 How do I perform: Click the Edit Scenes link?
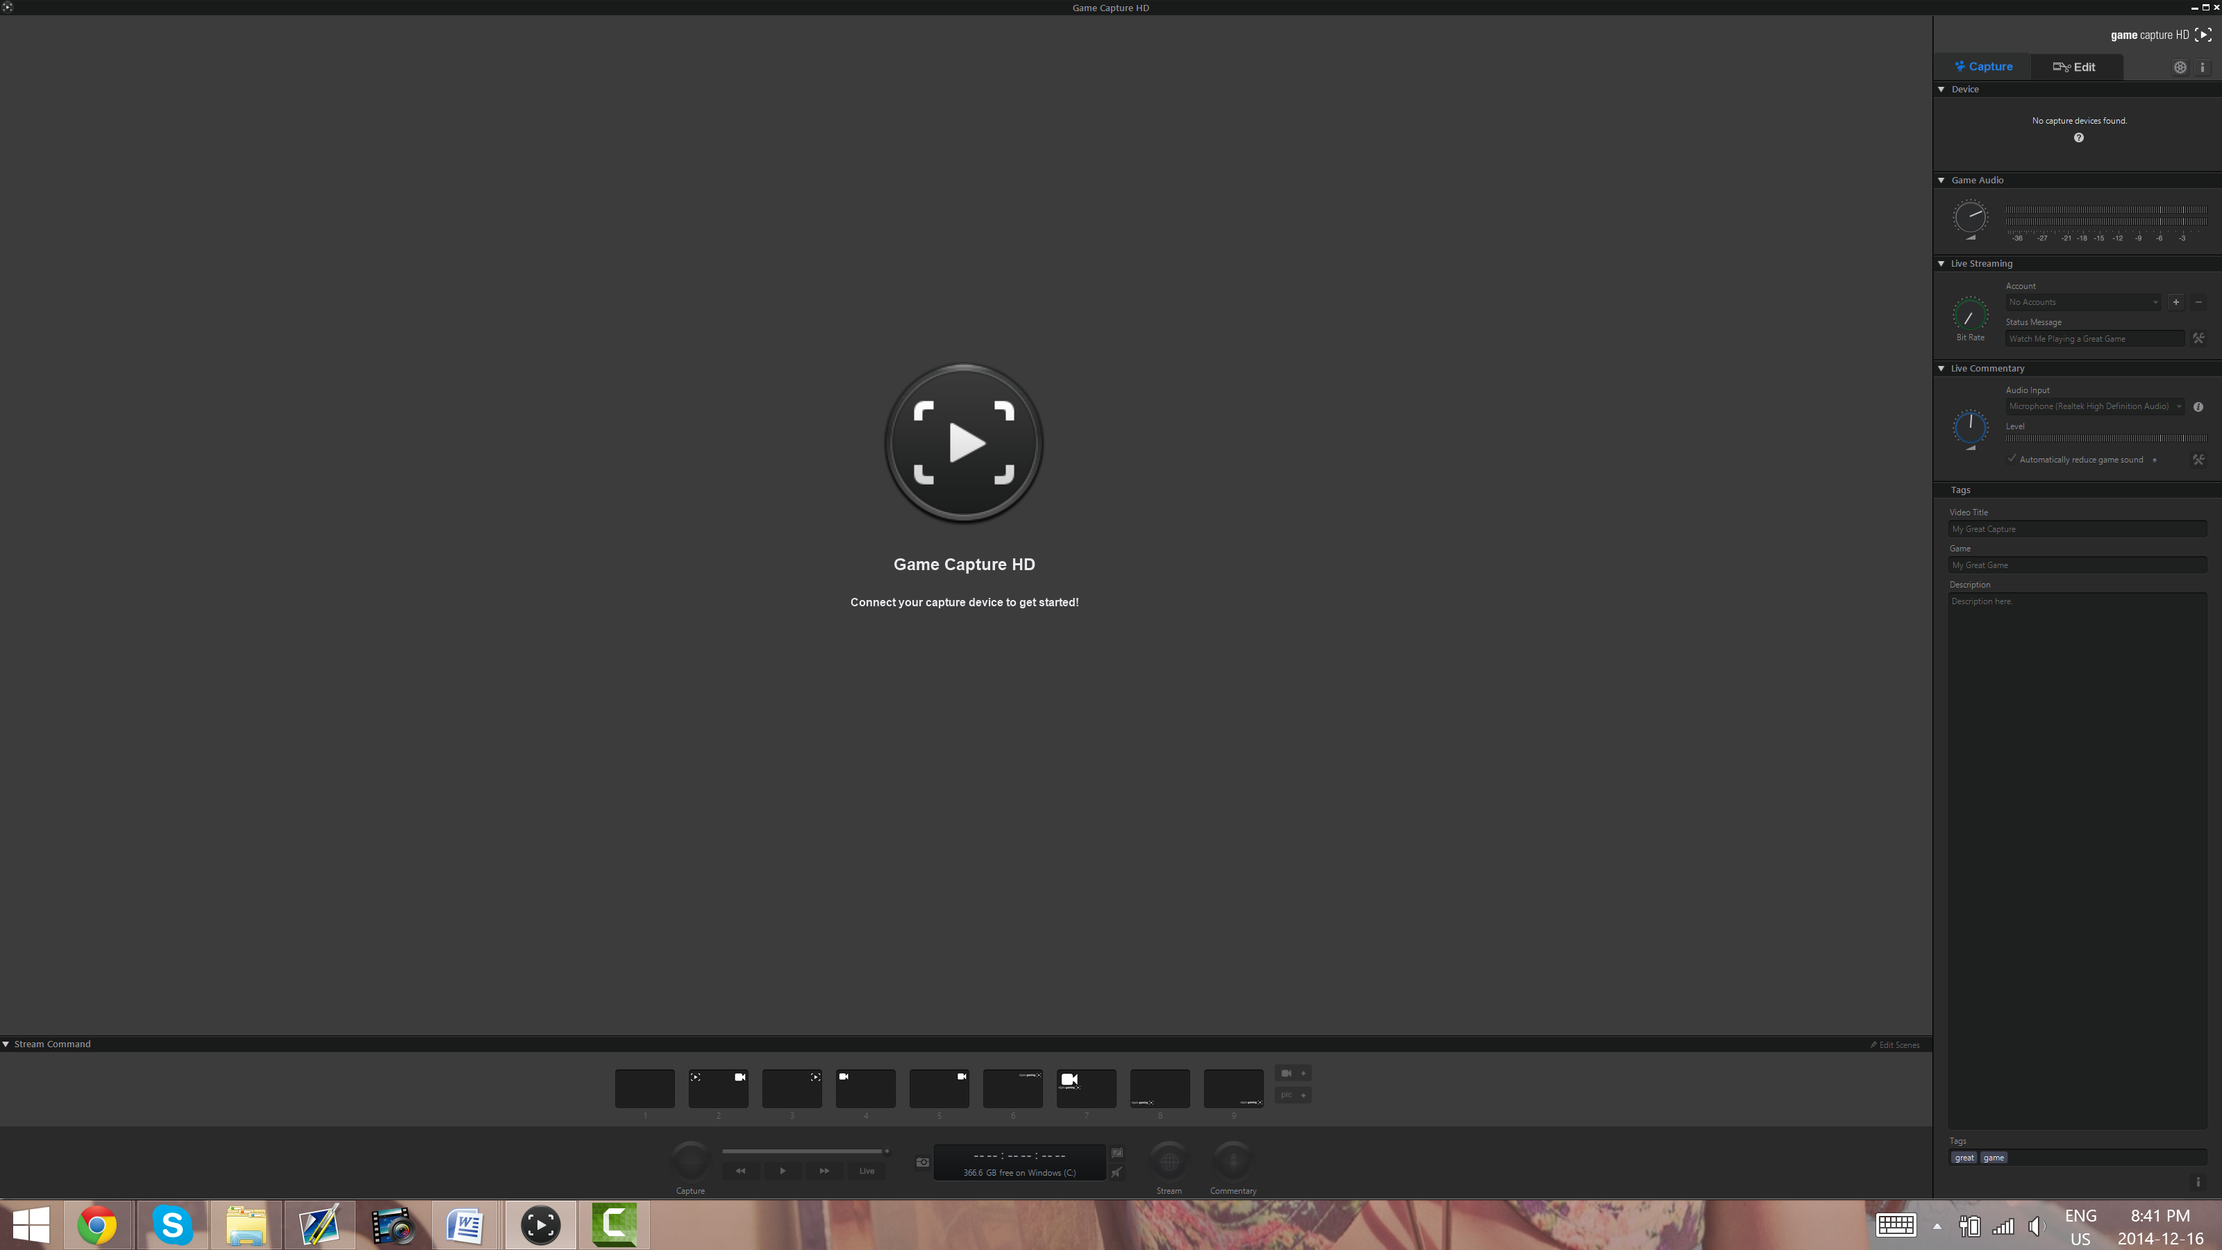tap(1895, 1044)
